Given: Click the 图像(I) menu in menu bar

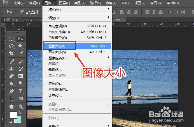Looking at the screenshot, I should coord(50,3).
